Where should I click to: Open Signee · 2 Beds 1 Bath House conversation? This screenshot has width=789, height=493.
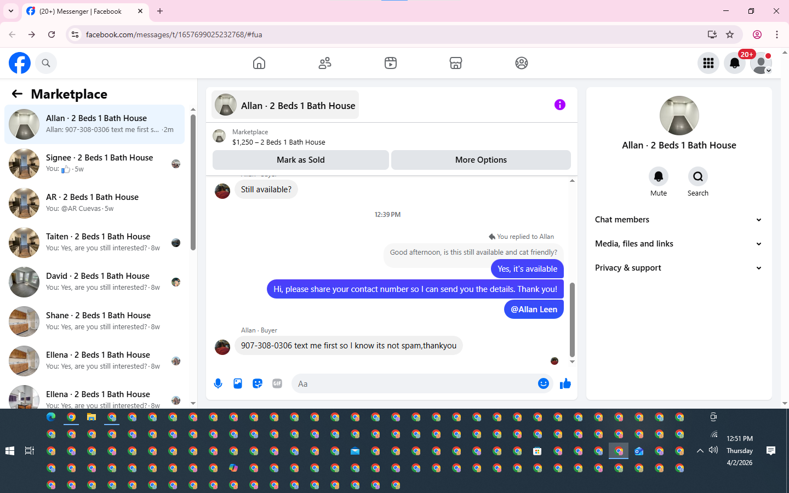[94, 164]
